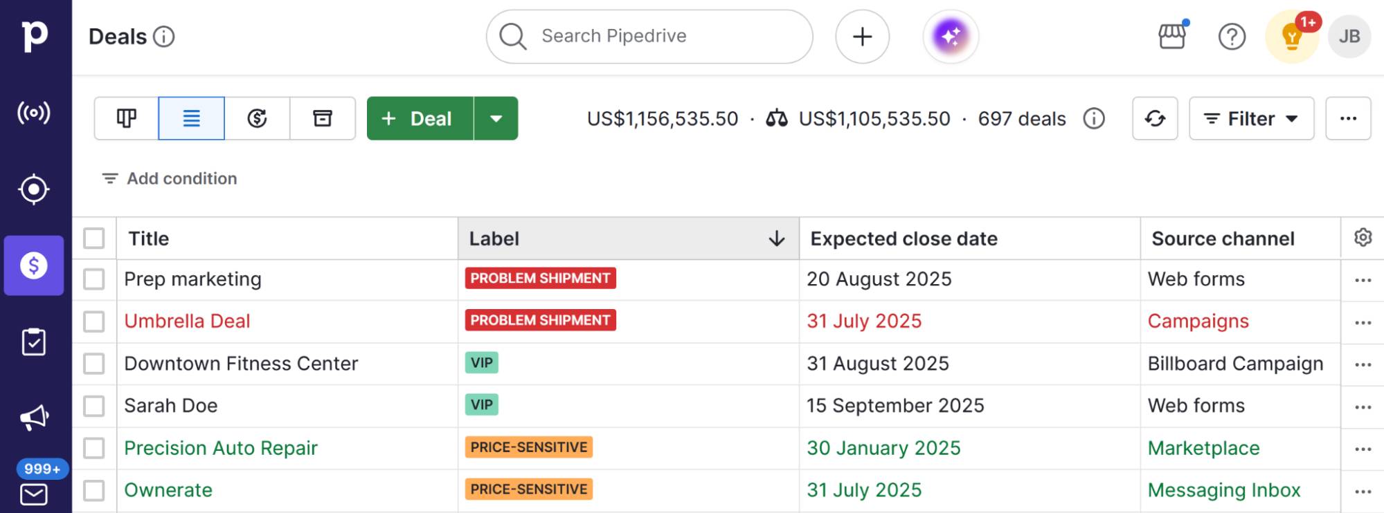Click the Expected close date column header
Image resolution: width=1384 pixels, height=513 pixels.
click(904, 239)
